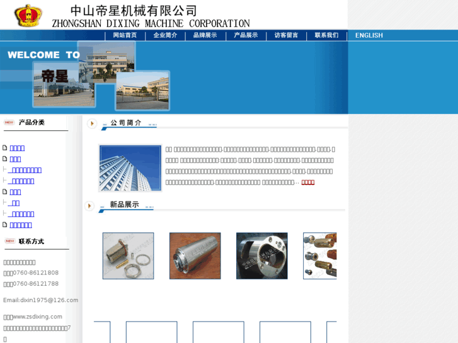Click the 产品分类 sidebar heading
The height and width of the screenshot is (343, 458).
[31, 123]
